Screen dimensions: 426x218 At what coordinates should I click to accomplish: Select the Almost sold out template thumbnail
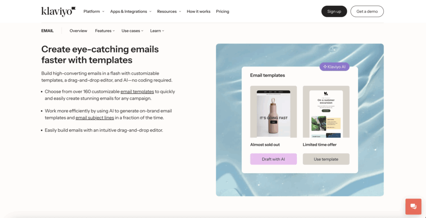point(273,112)
